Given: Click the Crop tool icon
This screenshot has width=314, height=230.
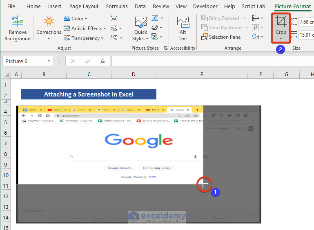Looking at the screenshot, I should point(281,21).
